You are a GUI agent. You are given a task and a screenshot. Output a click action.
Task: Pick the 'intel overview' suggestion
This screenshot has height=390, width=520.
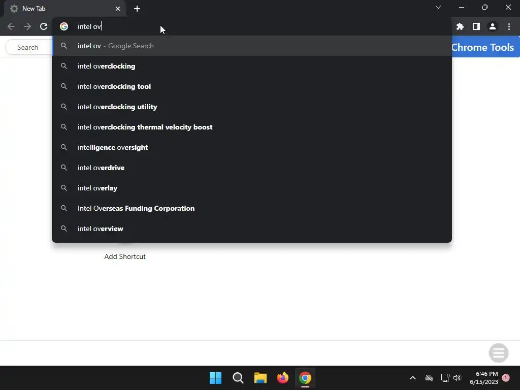click(252, 229)
